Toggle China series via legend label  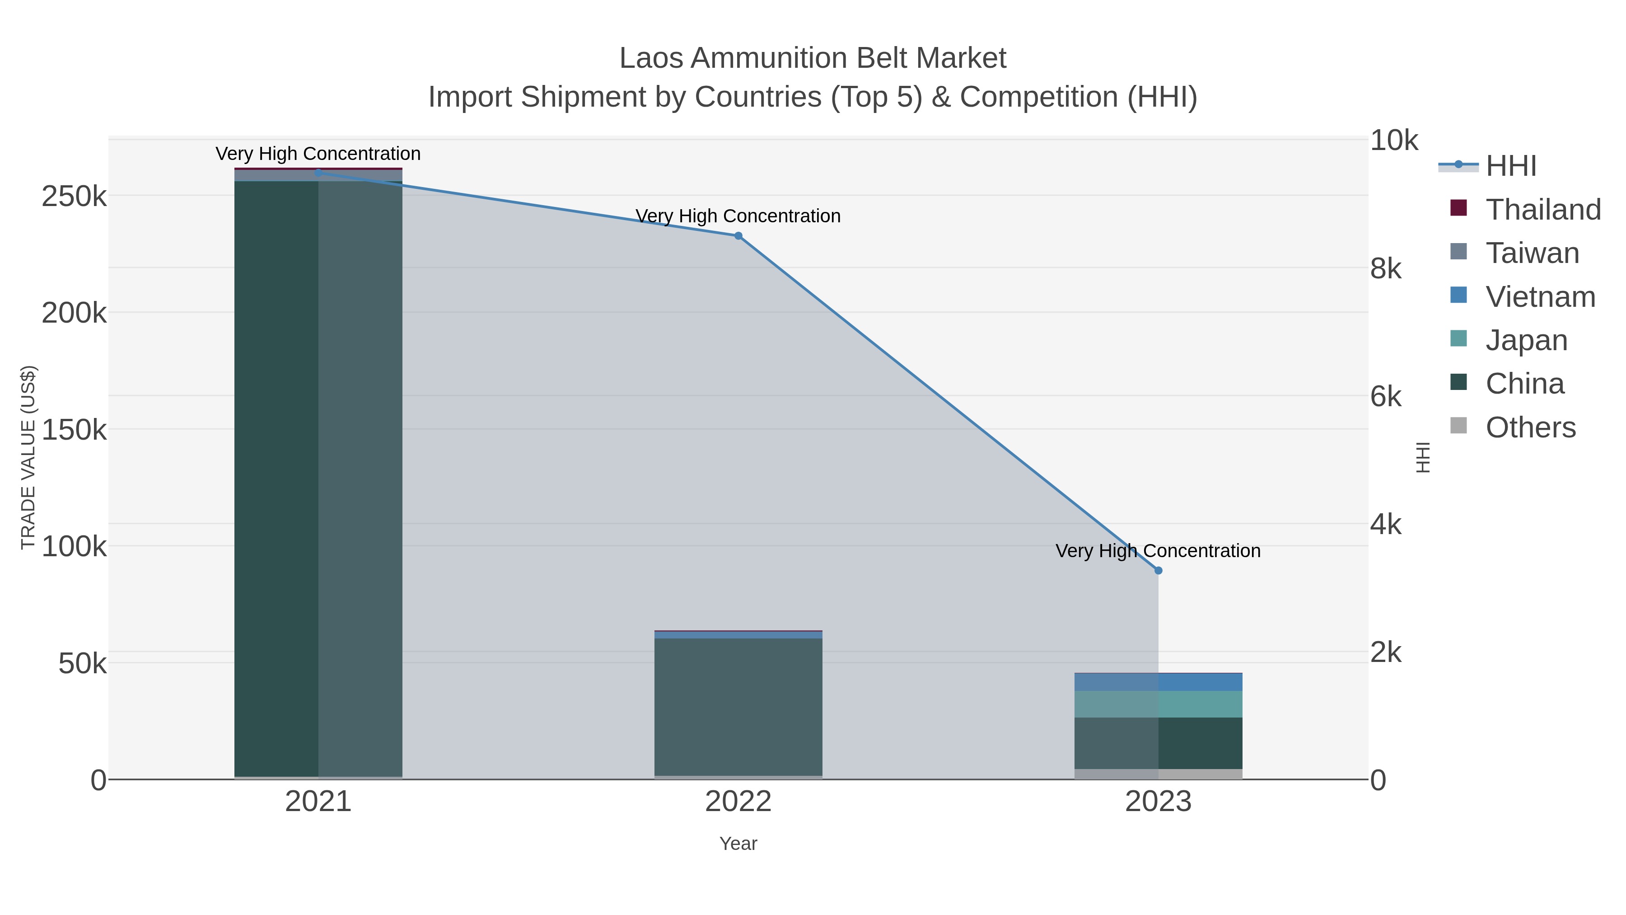click(x=1525, y=384)
